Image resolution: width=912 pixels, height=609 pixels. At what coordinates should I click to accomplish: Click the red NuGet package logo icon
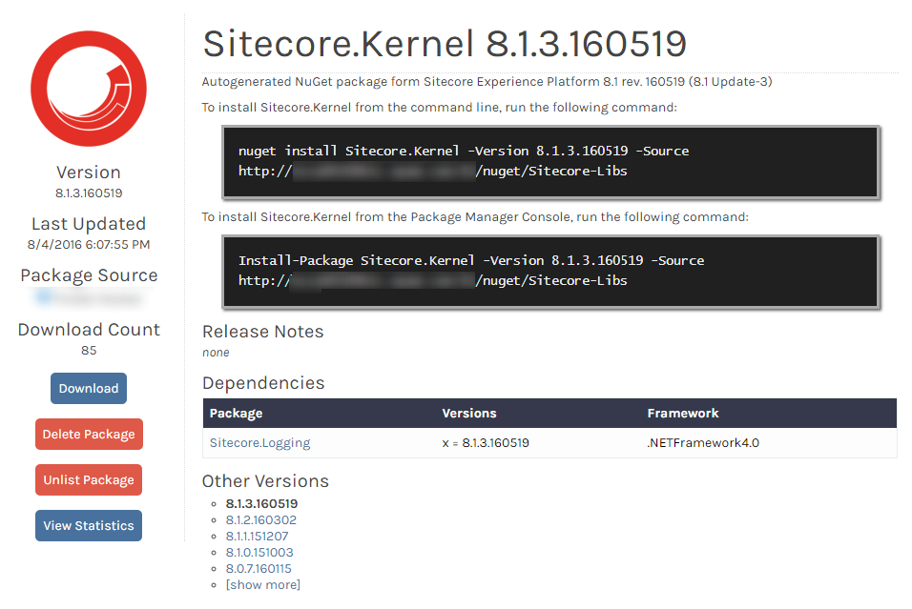coord(88,87)
